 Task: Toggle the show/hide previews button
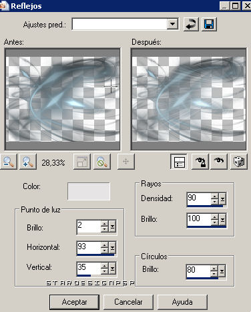coord(179,162)
